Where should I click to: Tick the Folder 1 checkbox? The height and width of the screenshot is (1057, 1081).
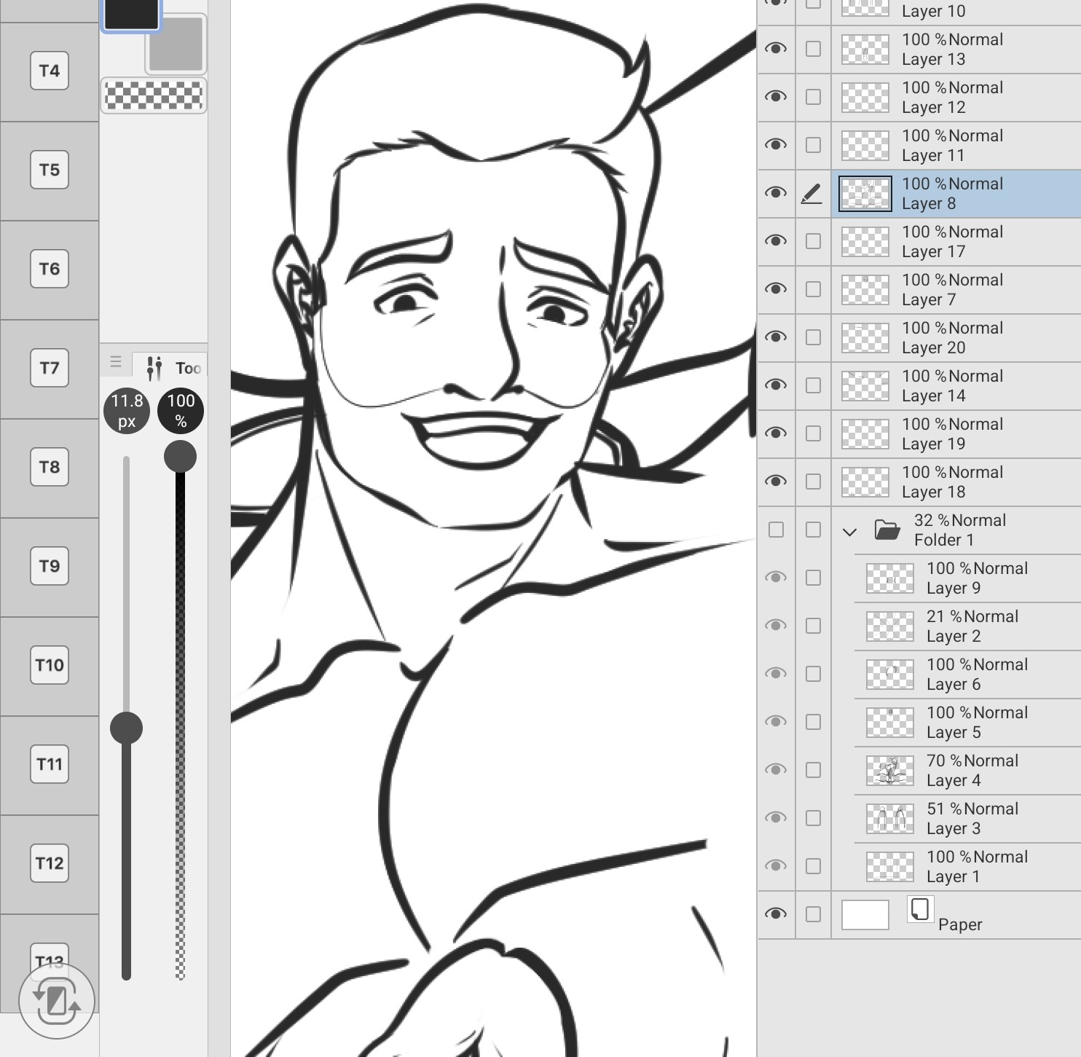[813, 530]
